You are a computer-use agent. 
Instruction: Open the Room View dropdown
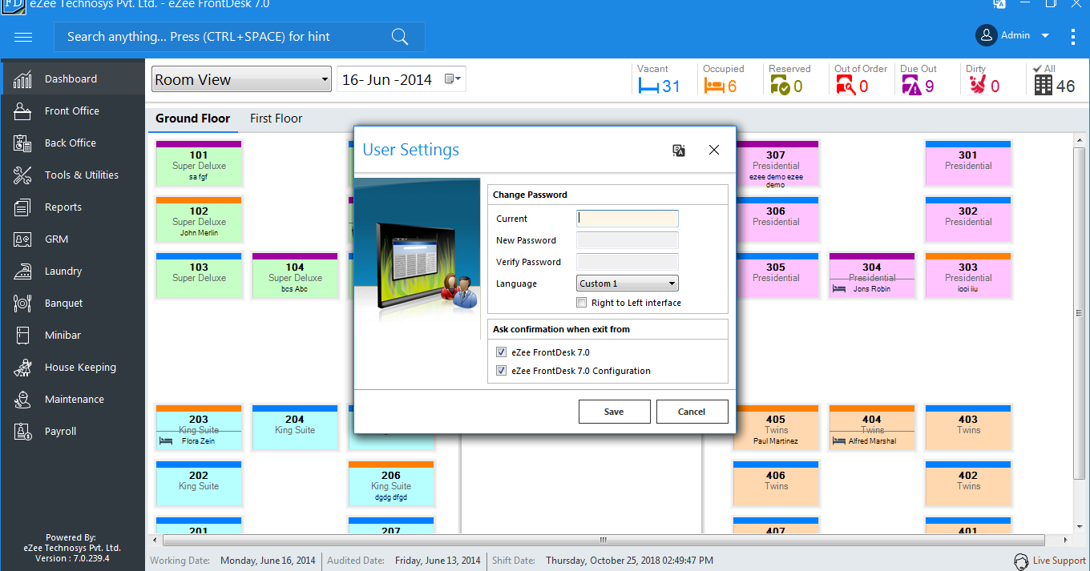pyautogui.click(x=241, y=79)
